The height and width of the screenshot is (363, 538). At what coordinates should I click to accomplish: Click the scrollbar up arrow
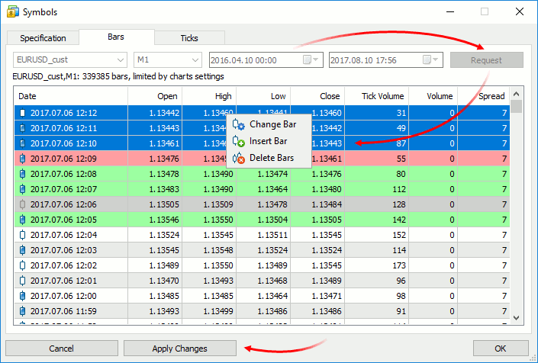point(517,93)
